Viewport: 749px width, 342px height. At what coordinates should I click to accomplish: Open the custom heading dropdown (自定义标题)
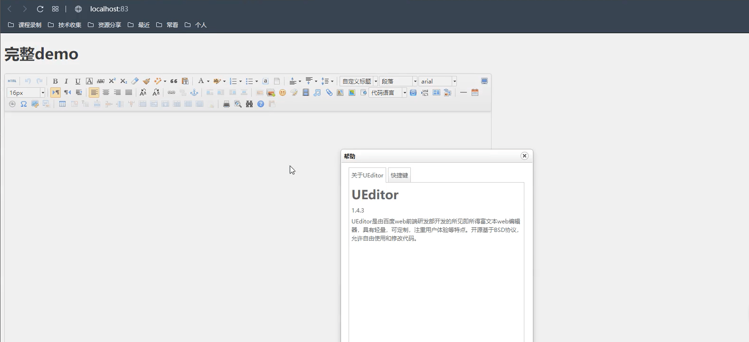pyautogui.click(x=359, y=81)
